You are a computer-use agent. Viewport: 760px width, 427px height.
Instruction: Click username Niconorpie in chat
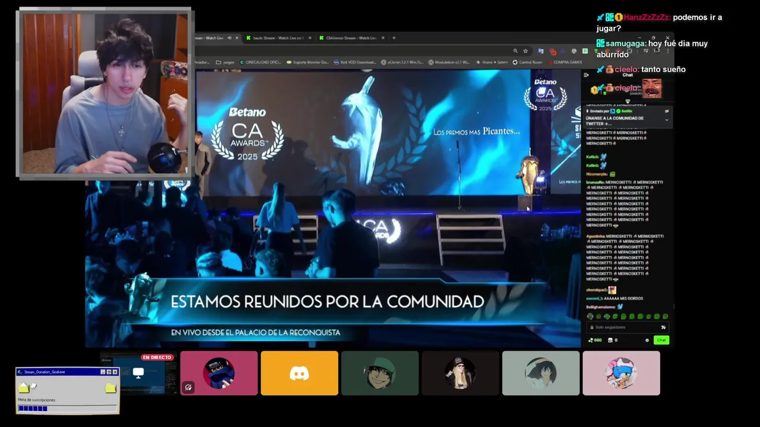(x=597, y=174)
